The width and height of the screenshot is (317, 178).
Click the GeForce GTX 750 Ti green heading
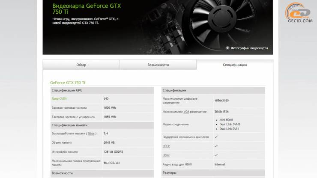coord(68,83)
